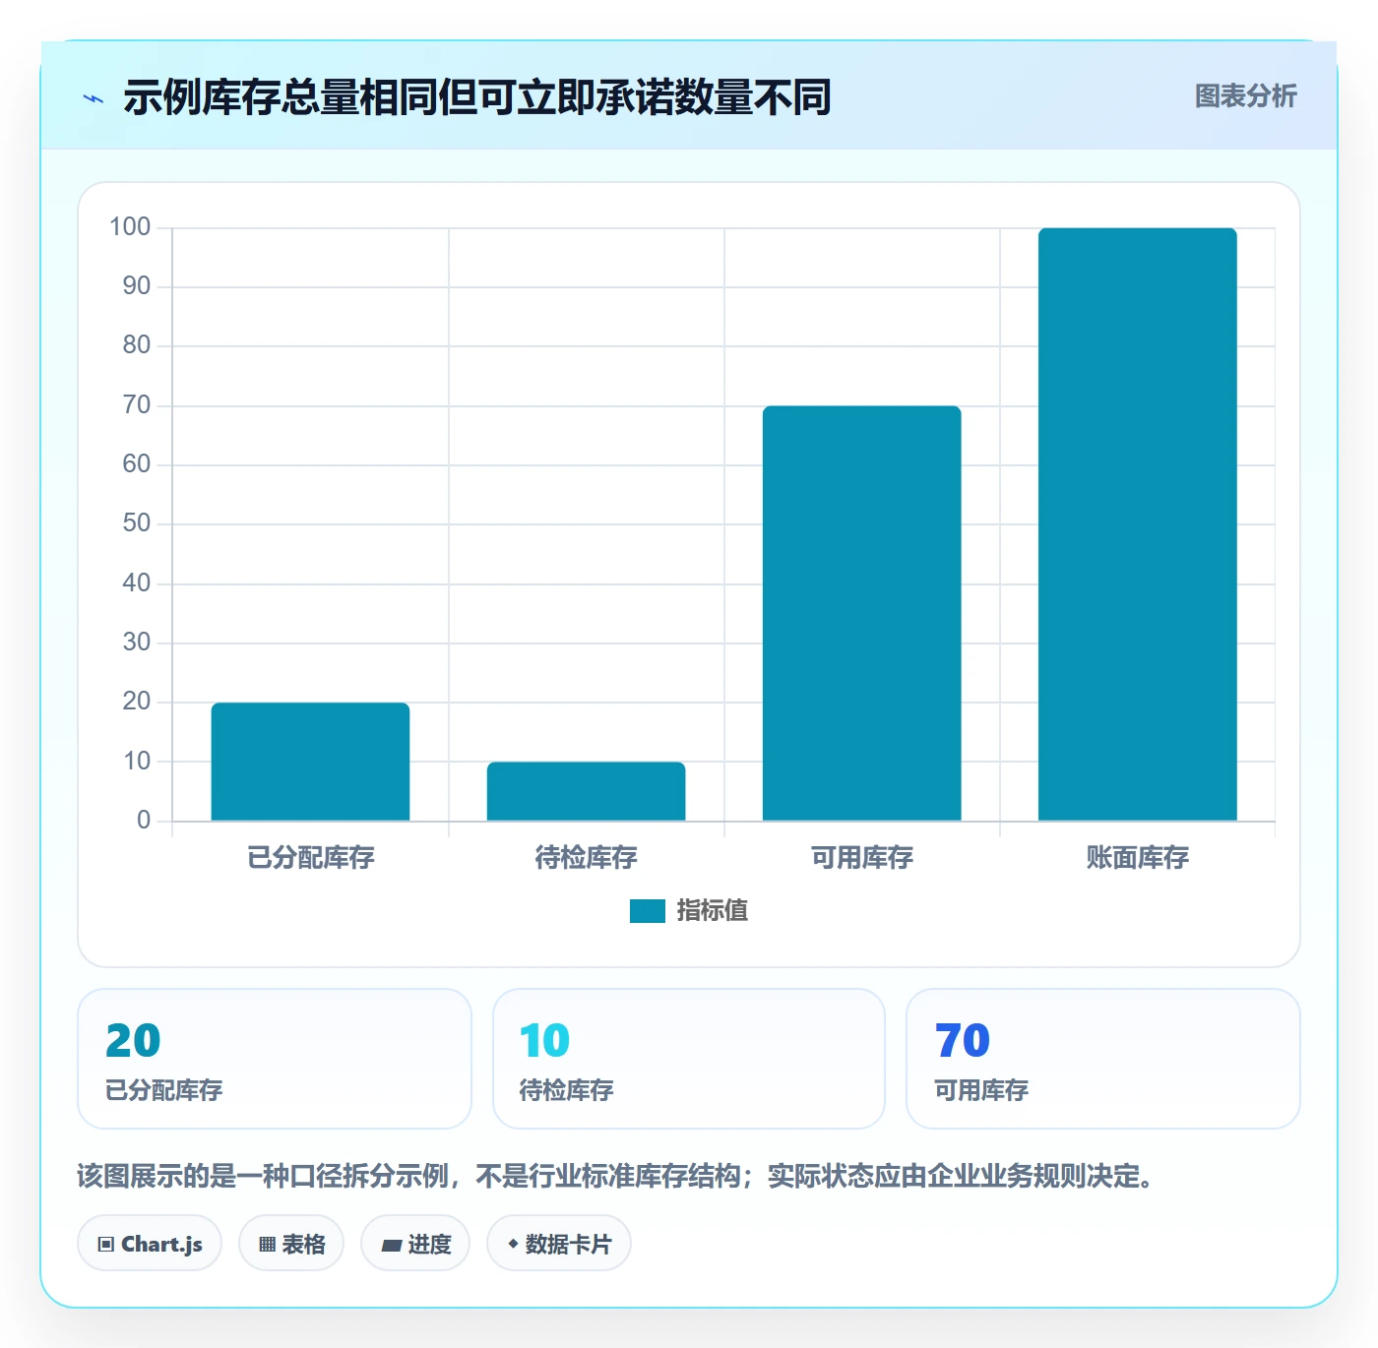This screenshot has width=1378, height=1348.
Task: Click the 数据卡片 tag chip
Action: point(559,1244)
